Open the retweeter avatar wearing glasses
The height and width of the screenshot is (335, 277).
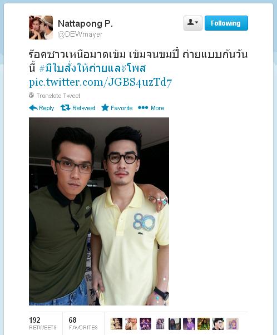coord(218,324)
